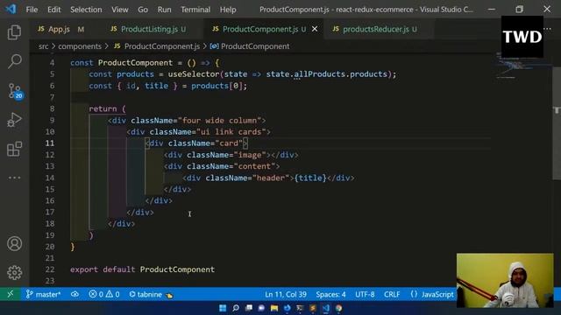Screen dimensions: 561x315
Task: Click src in the breadcrumb
Action: coord(43,46)
